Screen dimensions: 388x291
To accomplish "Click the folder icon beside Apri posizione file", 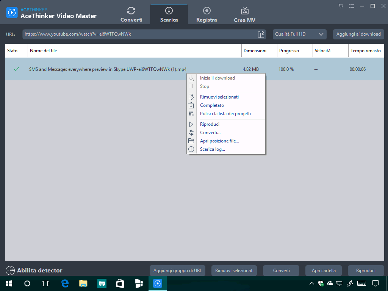I will coord(191,141).
